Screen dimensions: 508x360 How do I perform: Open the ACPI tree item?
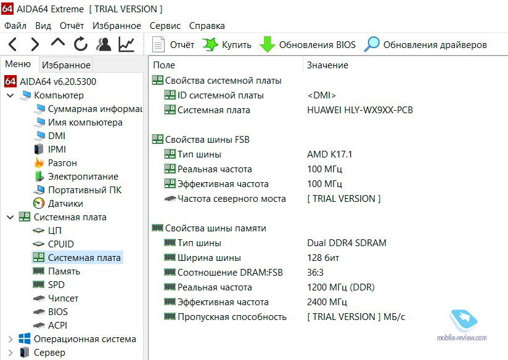click(x=50, y=326)
